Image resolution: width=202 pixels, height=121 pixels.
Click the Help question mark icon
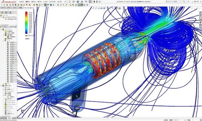188,2
